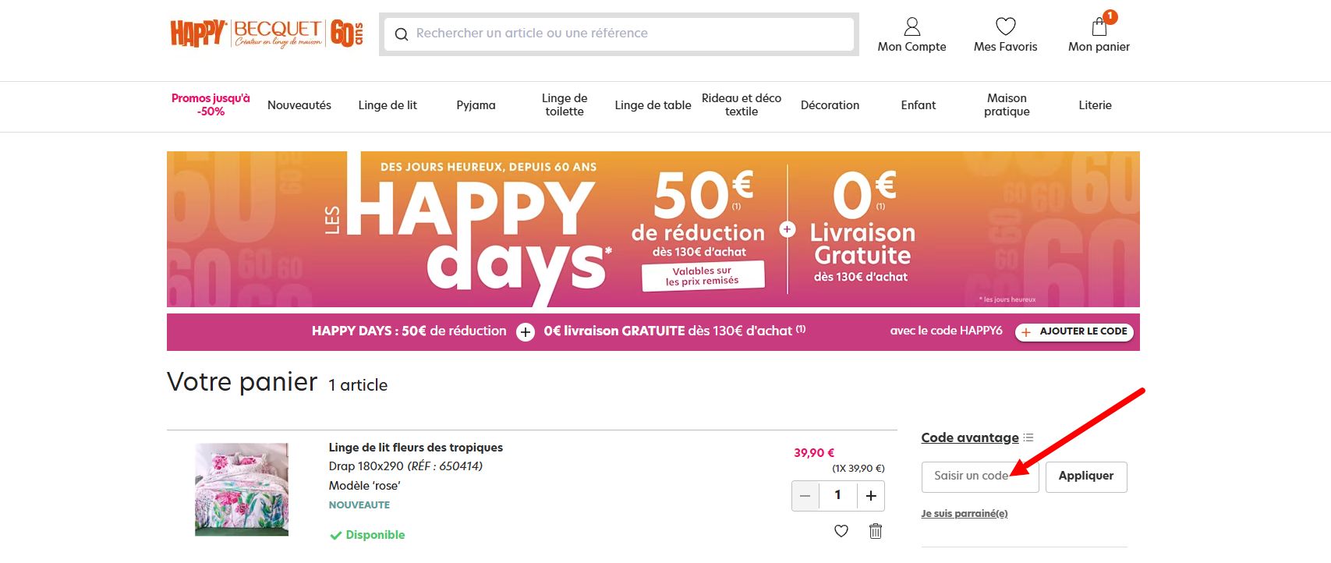Viewport: 1331px width, 563px height.
Task: Click the search magnifier icon
Action: tap(402, 34)
